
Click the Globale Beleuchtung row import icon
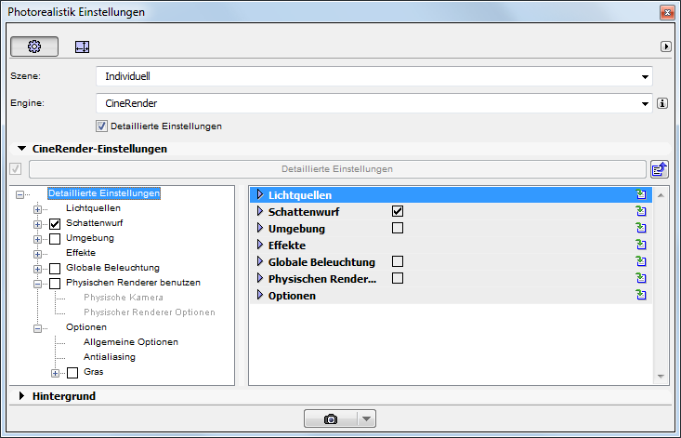[x=641, y=261]
